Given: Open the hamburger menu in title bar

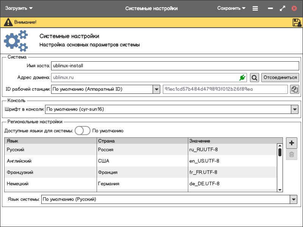Looking at the screenshot, I should [255, 8].
